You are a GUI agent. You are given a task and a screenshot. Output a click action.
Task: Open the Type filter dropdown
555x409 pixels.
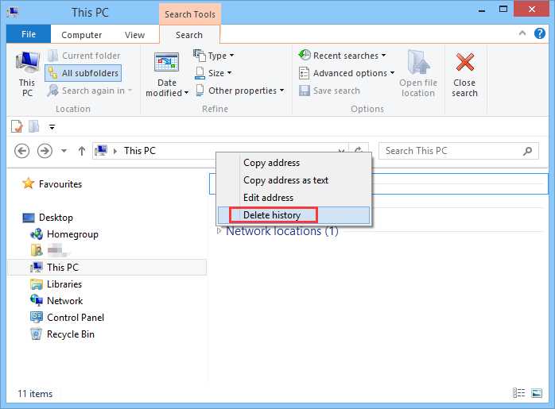click(214, 56)
